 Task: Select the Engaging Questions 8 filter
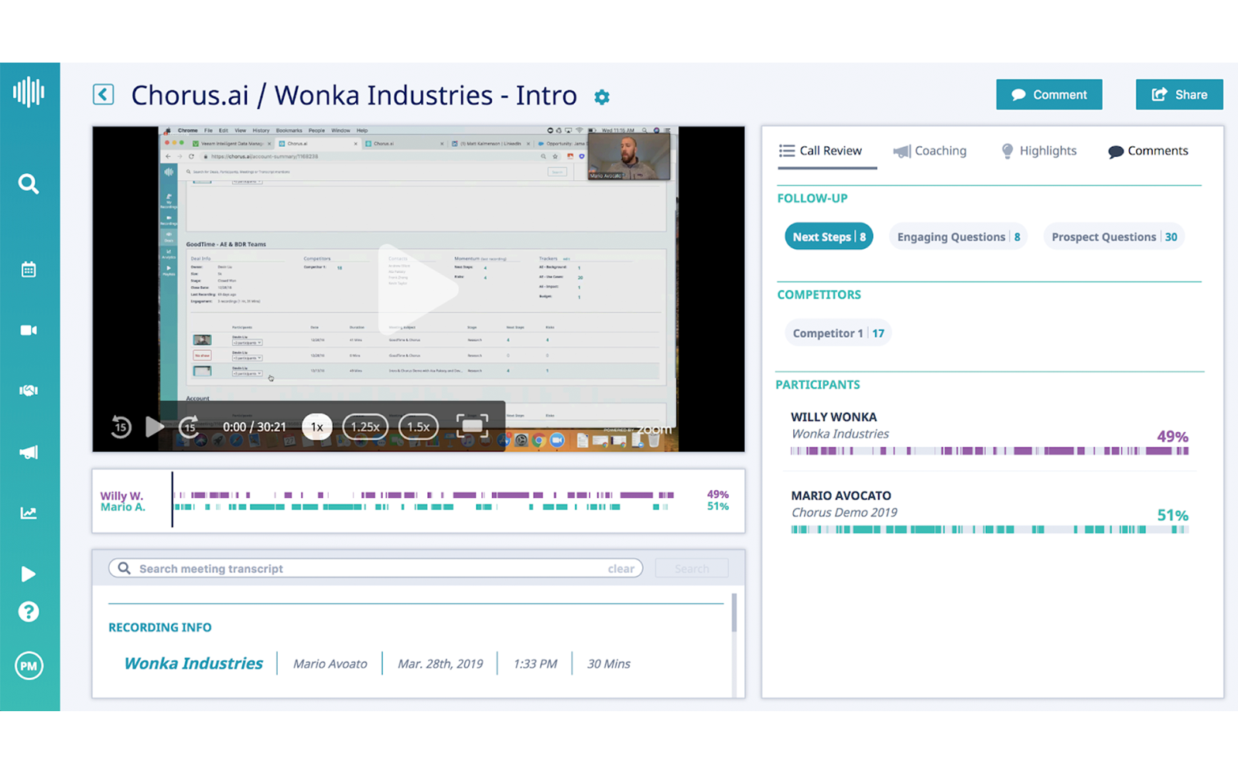959,237
